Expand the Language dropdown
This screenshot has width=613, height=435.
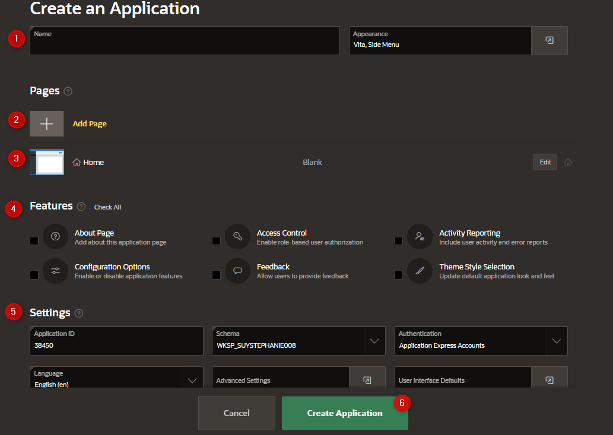[x=192, y=380]
